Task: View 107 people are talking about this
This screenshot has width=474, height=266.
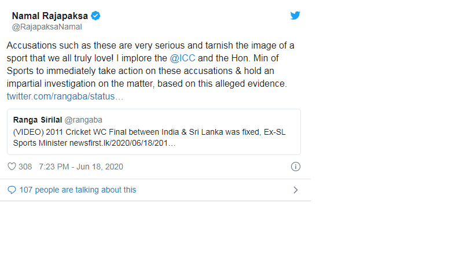Action: 78,190
